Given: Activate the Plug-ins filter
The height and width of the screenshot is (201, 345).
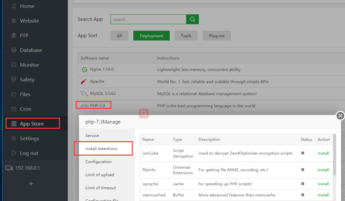Looking at the screenshot, I should (x=217, y=35).
